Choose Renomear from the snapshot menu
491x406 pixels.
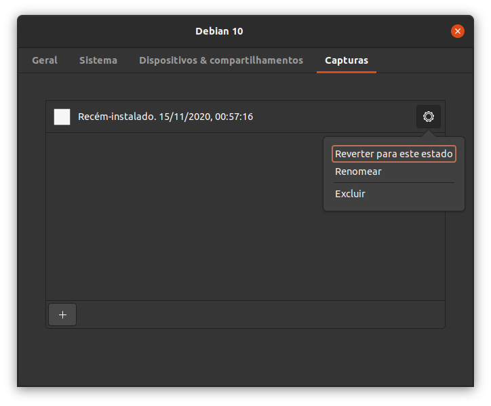point(358,171)
